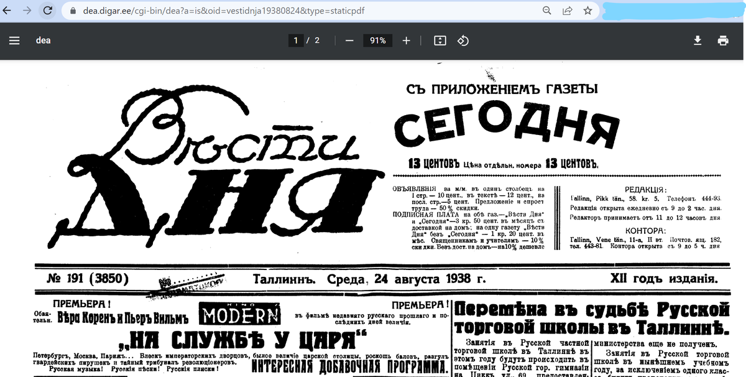This screenshot has height=377, width=746.
Task: Click the current page number field
Action: (297, 40)
